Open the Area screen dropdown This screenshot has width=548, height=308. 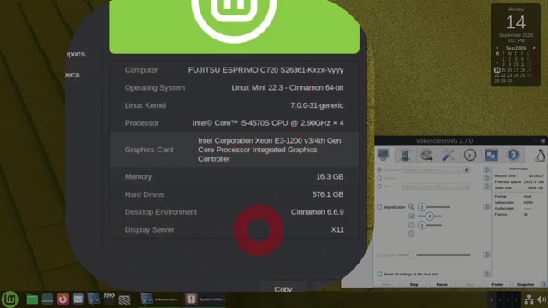(432, 187)
